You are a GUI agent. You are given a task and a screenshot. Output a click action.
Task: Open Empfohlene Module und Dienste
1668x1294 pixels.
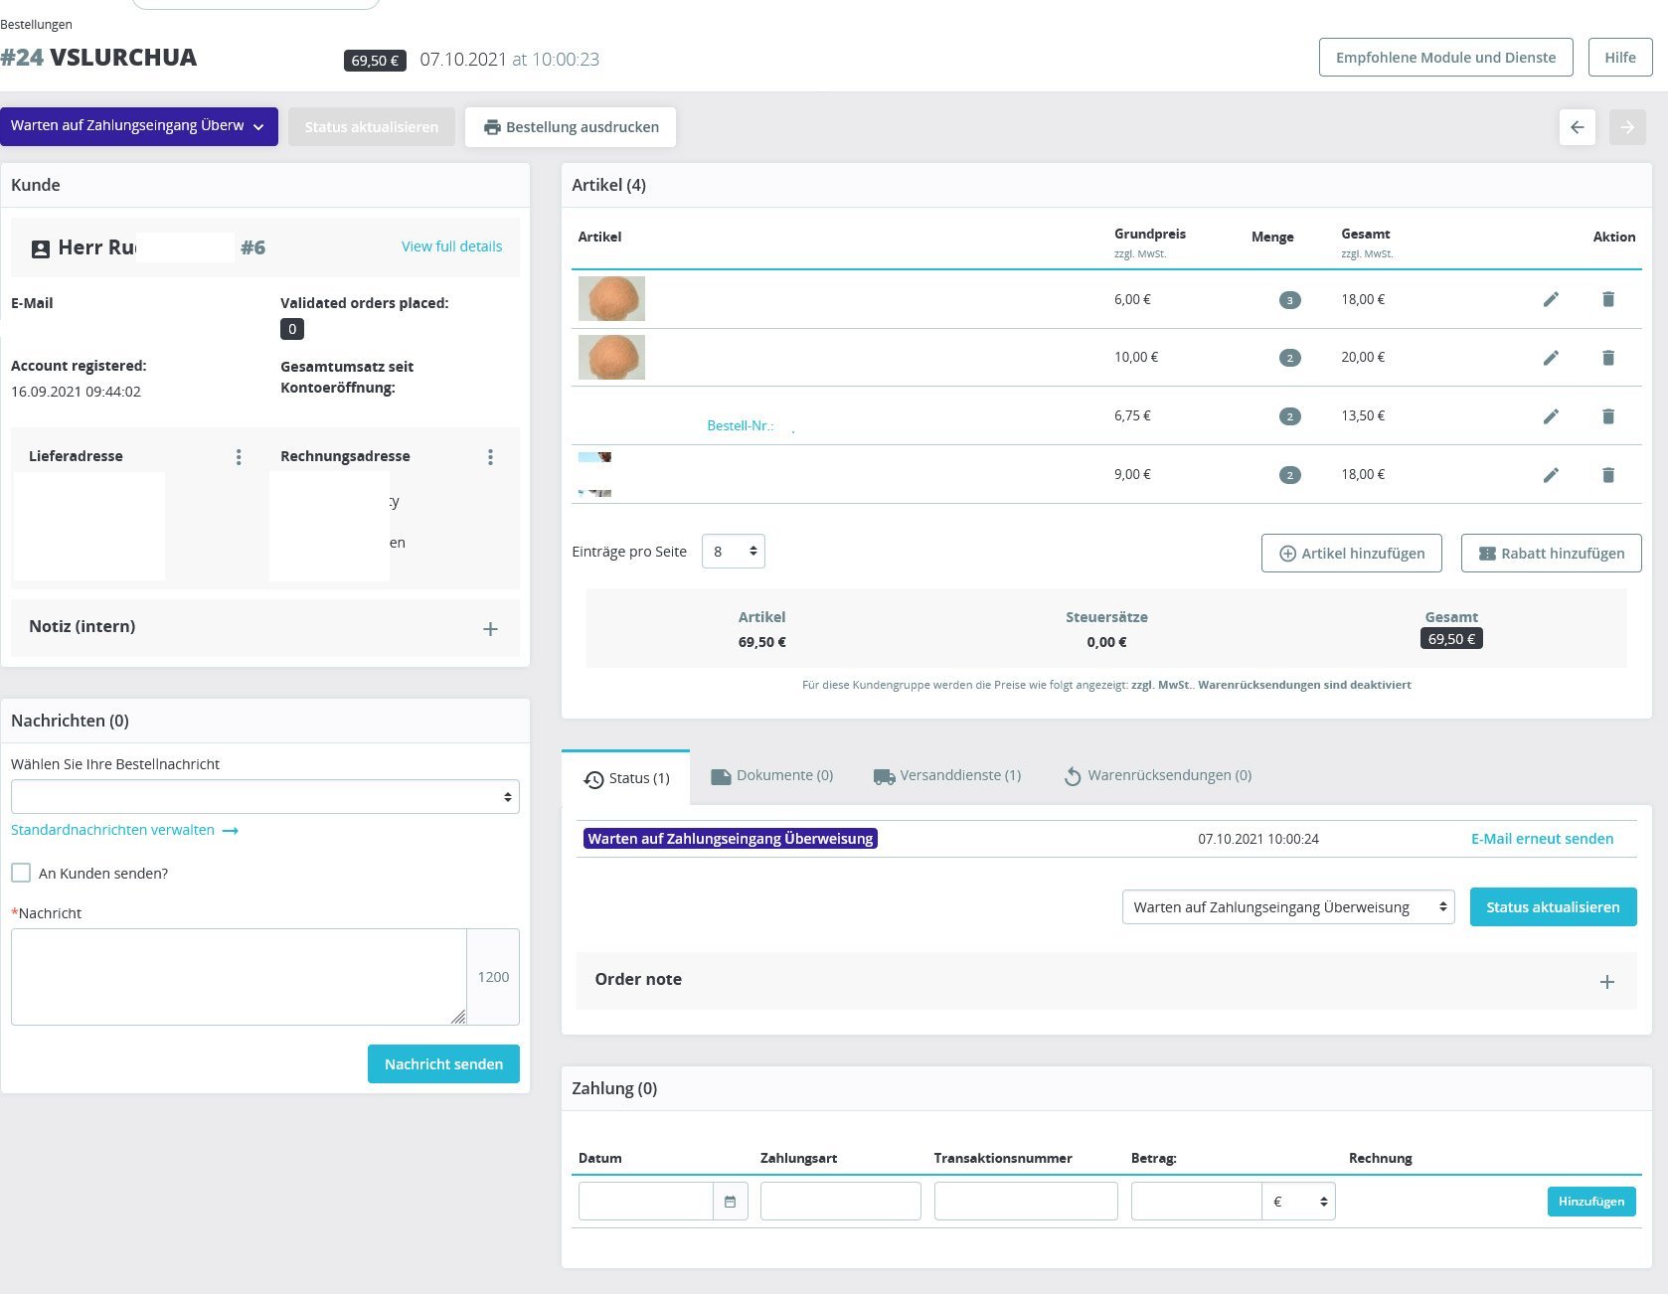[1446, 58]
